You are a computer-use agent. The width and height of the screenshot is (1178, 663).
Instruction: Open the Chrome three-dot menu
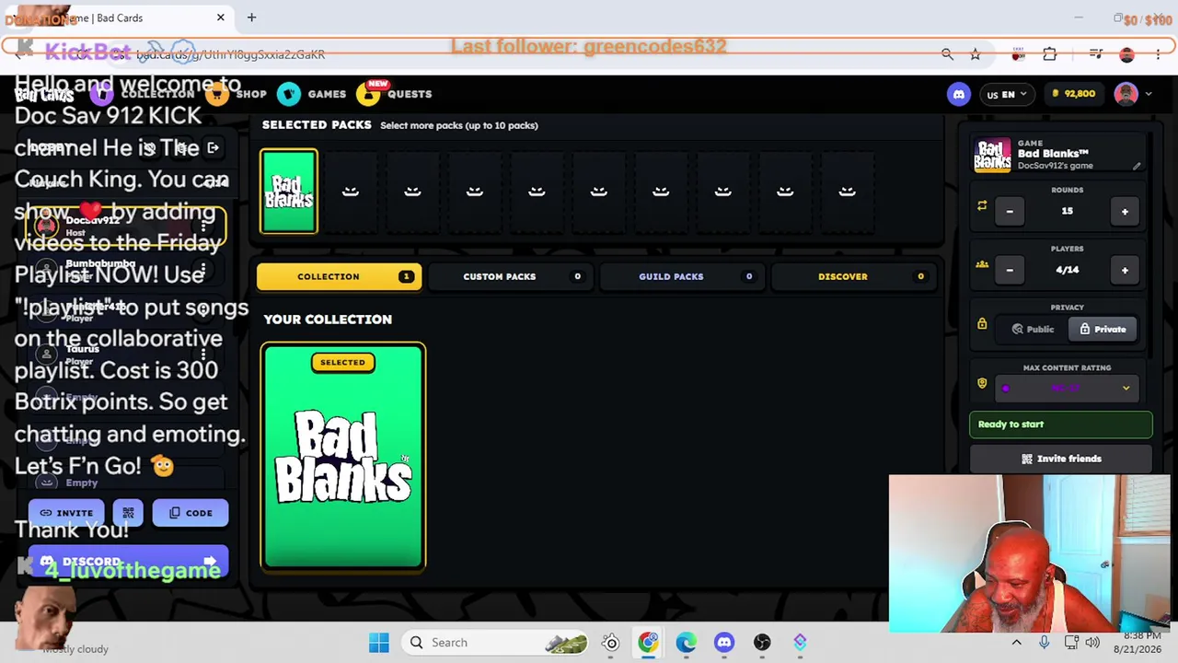coord(1158,54)
